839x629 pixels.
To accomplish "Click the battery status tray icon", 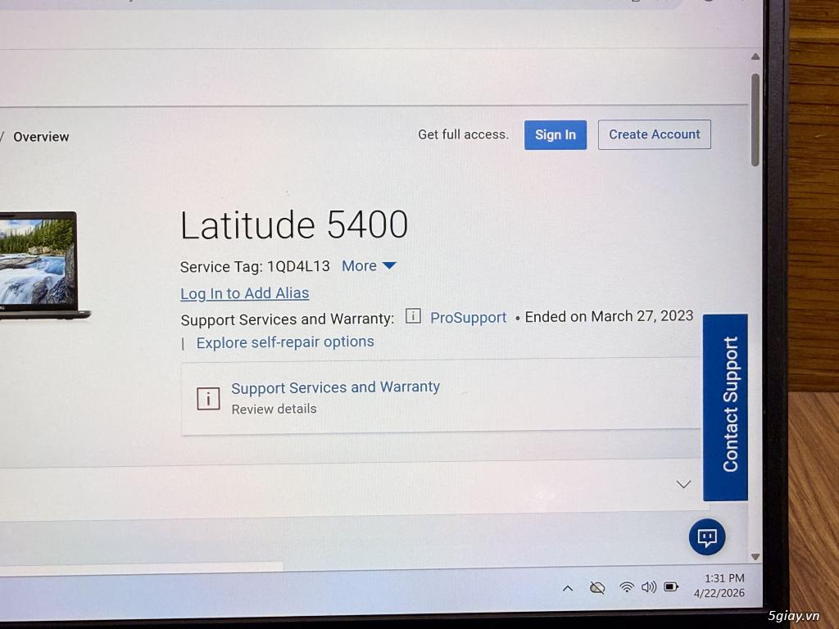I will 671,586.
